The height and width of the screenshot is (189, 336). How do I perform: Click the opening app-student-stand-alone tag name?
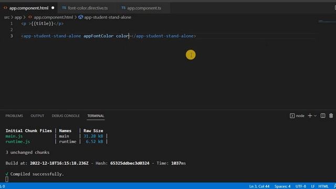(x=52, y=36)
